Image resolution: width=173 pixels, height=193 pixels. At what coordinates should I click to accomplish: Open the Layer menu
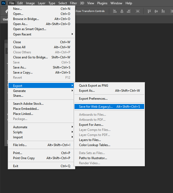(x=42, y=3)
